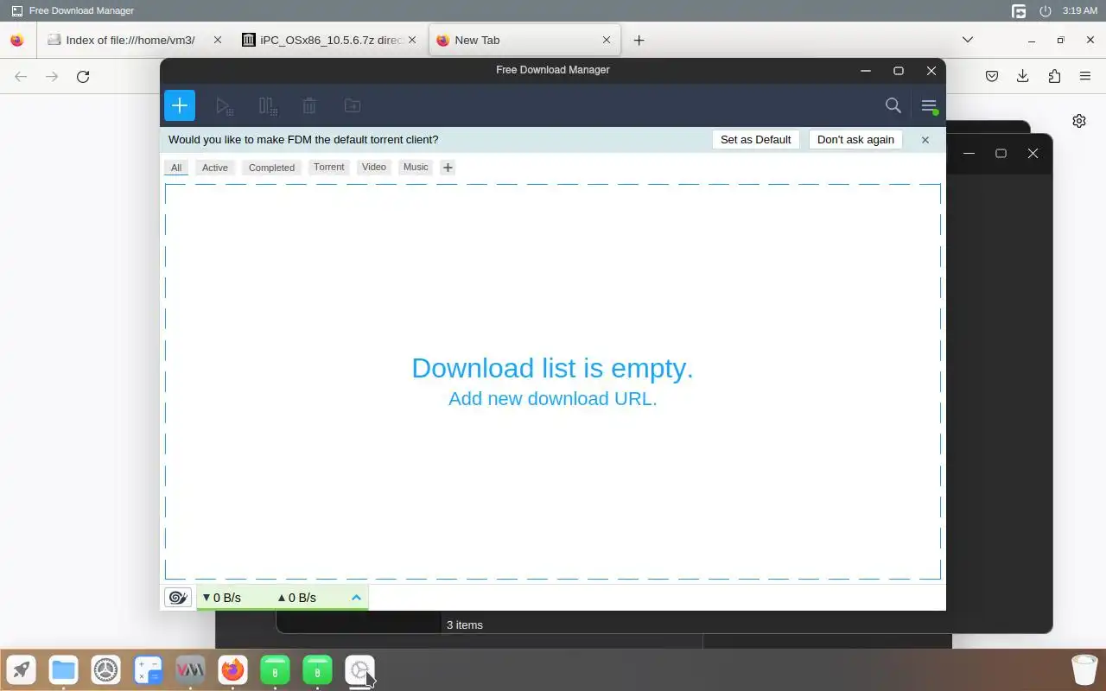The height and width of the screenshot is (691, 1106).
Task: Open the power menu in top bar
Action: point(1046,11)
